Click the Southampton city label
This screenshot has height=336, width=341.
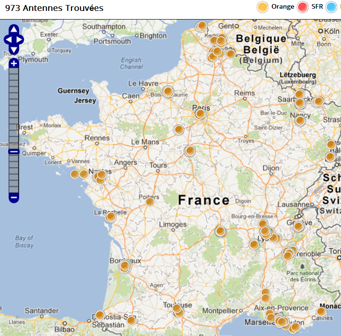104,26
